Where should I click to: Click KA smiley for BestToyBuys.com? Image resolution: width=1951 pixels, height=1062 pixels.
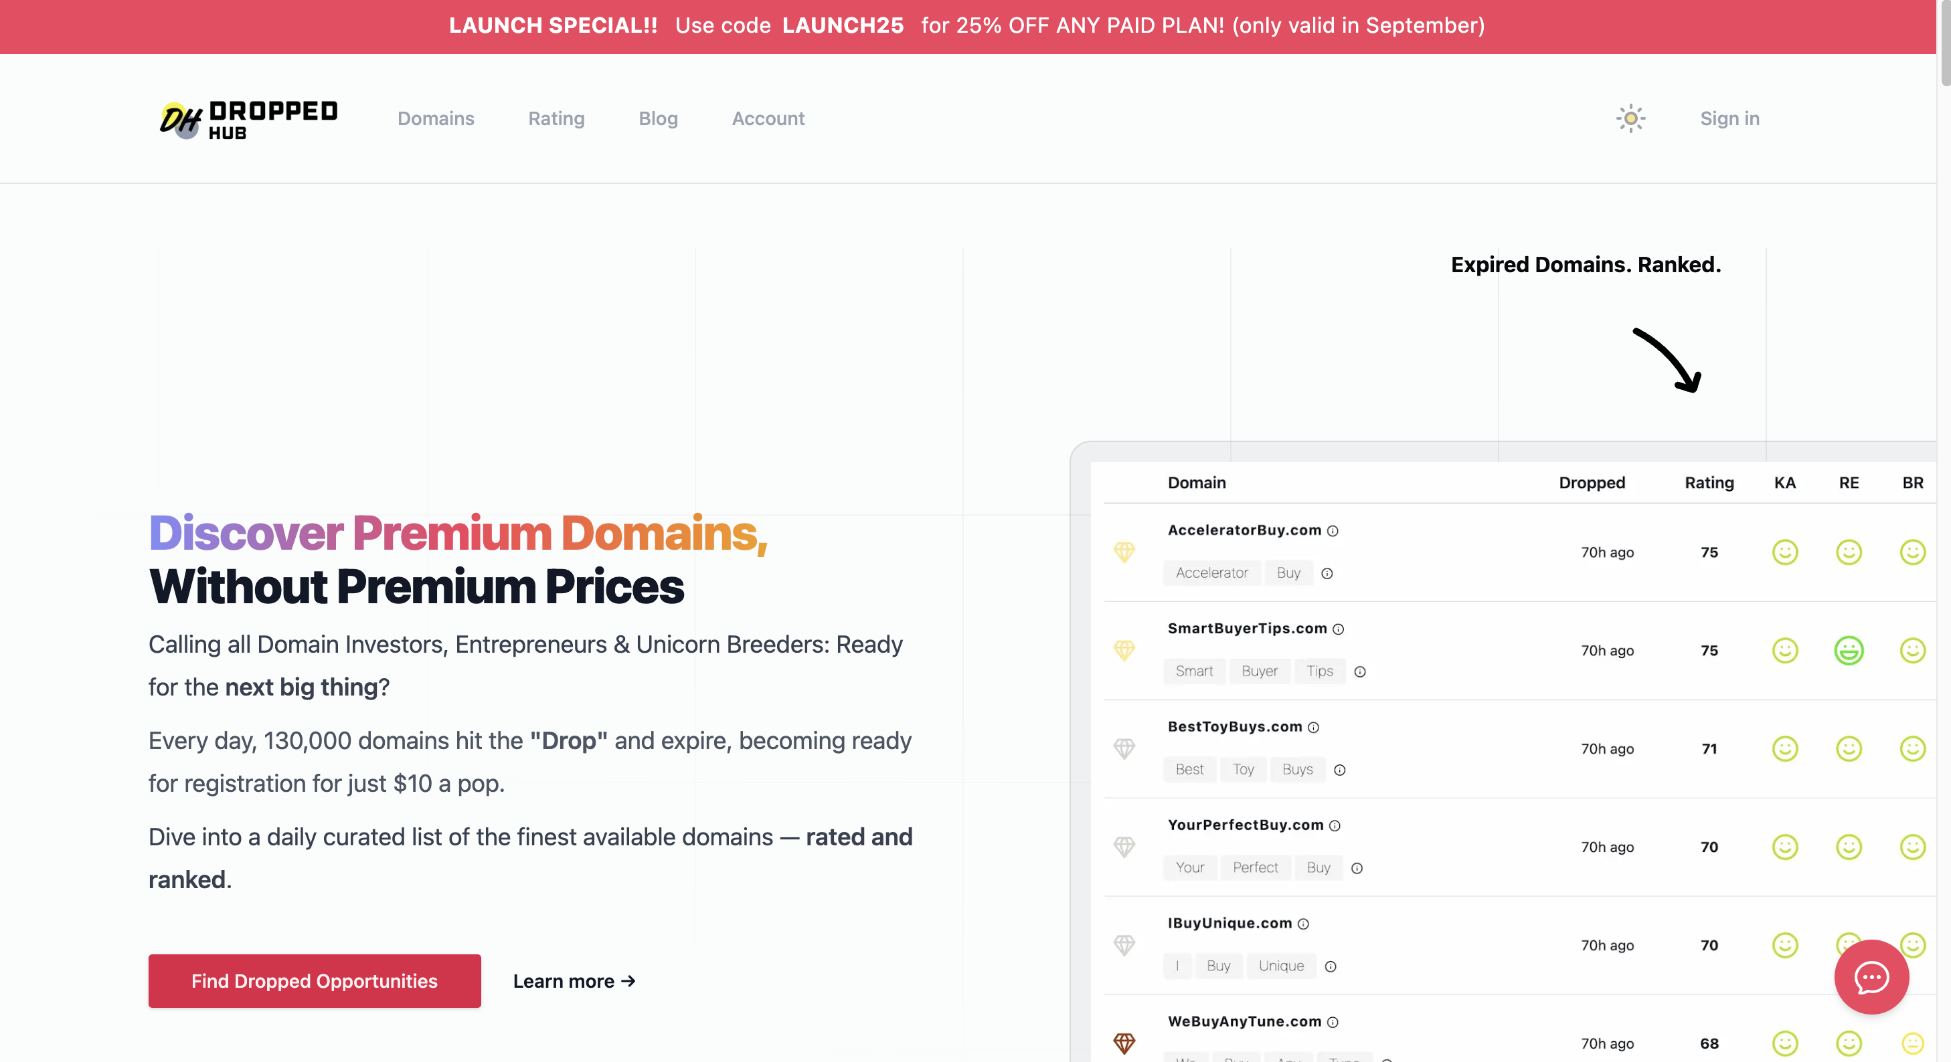click(1785, 748)
